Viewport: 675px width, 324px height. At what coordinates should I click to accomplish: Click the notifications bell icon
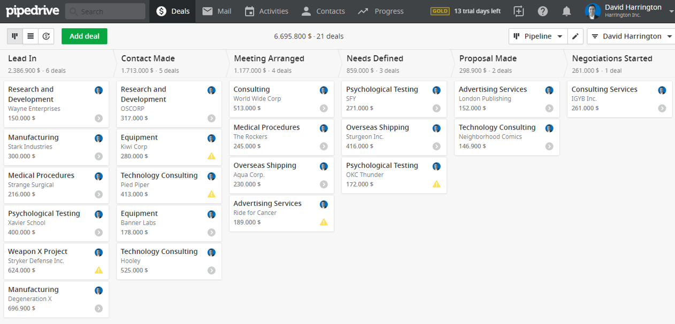tap(566, 11)
